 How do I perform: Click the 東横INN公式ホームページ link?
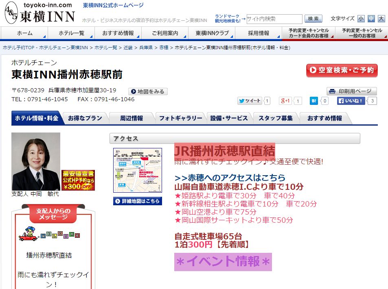click(x=113, y=5)
